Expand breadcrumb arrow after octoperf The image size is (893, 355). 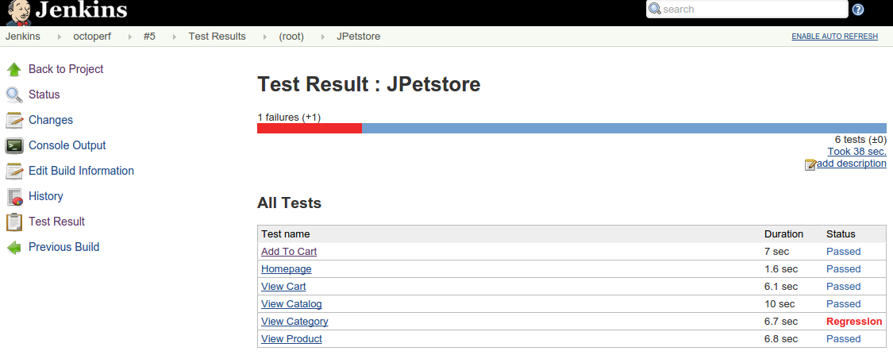point(130,37)
